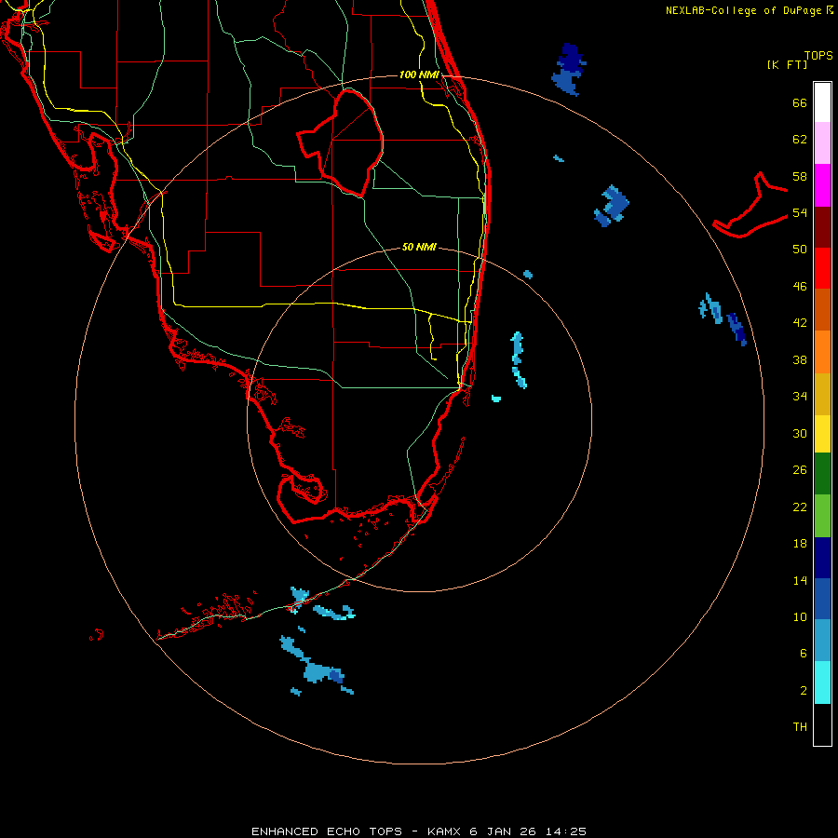The image size is (838, 838).
Task: Click the 'TOPS' legend heading
Action: click(x=818, y=55)
